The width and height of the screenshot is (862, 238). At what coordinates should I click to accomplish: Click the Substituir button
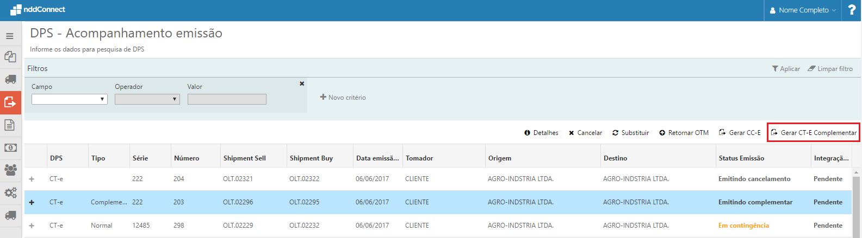coord(630,133)
